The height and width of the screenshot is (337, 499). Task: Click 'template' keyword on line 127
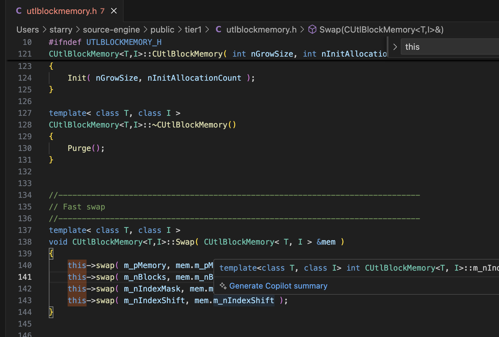[68, 113]
